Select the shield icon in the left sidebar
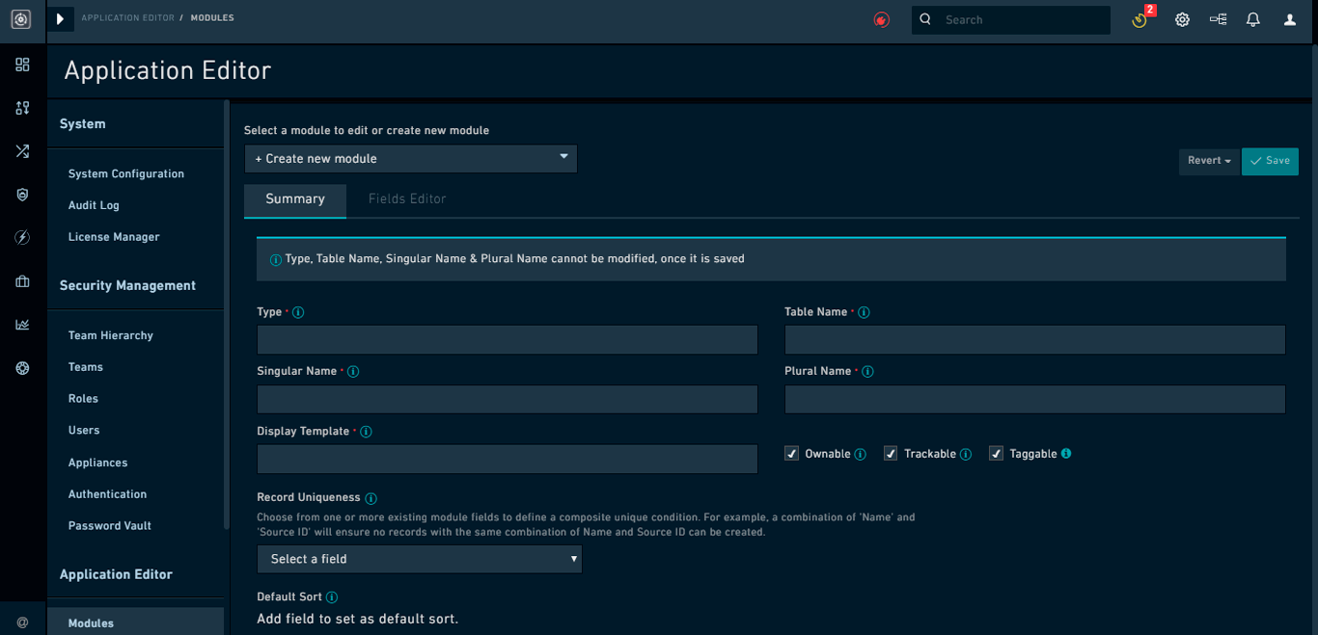 click(x=22, y=195)
